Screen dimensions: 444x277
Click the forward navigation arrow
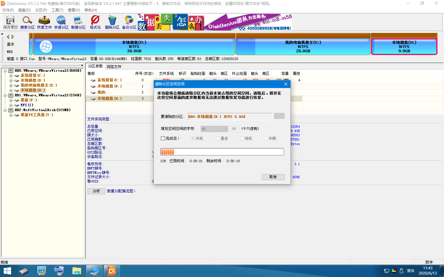[x=13, y=37]
